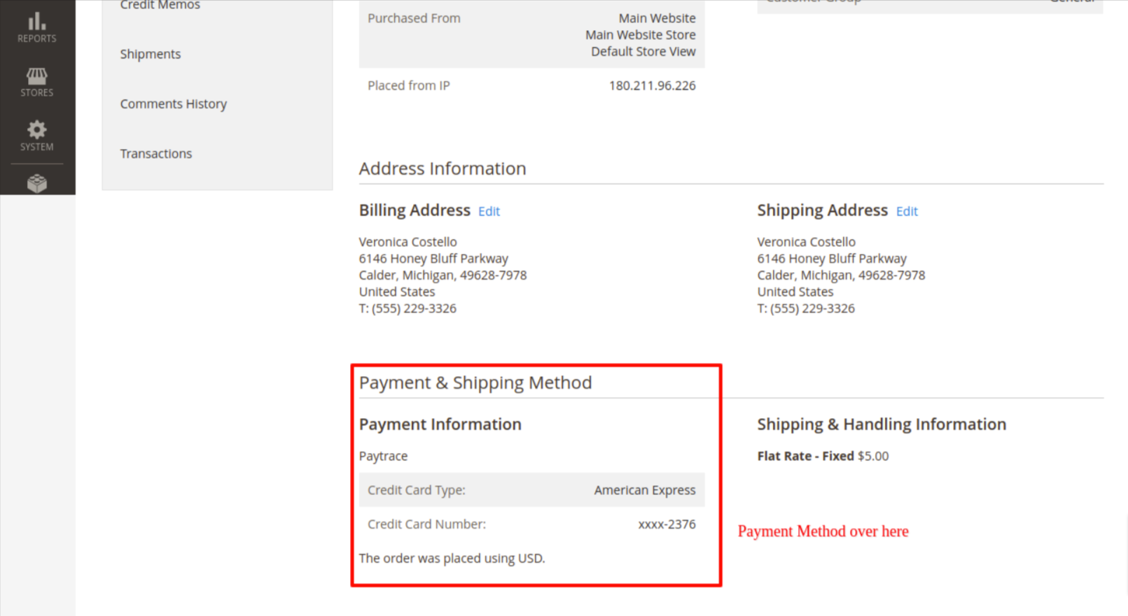Click the Paytrace payment method text
Image resolution: width=1128 pixels, height=616 pixels.
click(x=383, y=456)
